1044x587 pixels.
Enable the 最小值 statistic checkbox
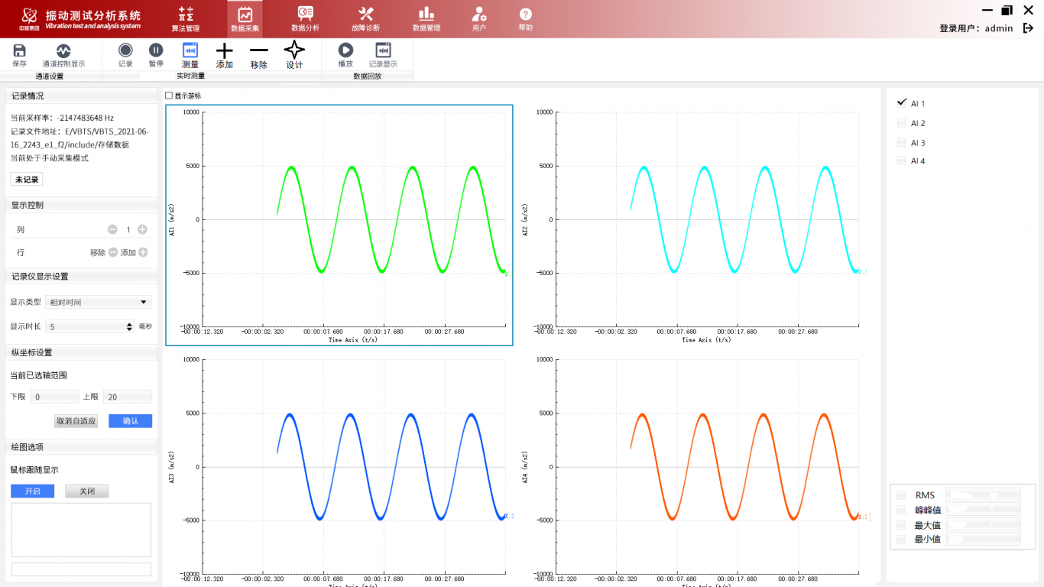click(x=901, y=539)
